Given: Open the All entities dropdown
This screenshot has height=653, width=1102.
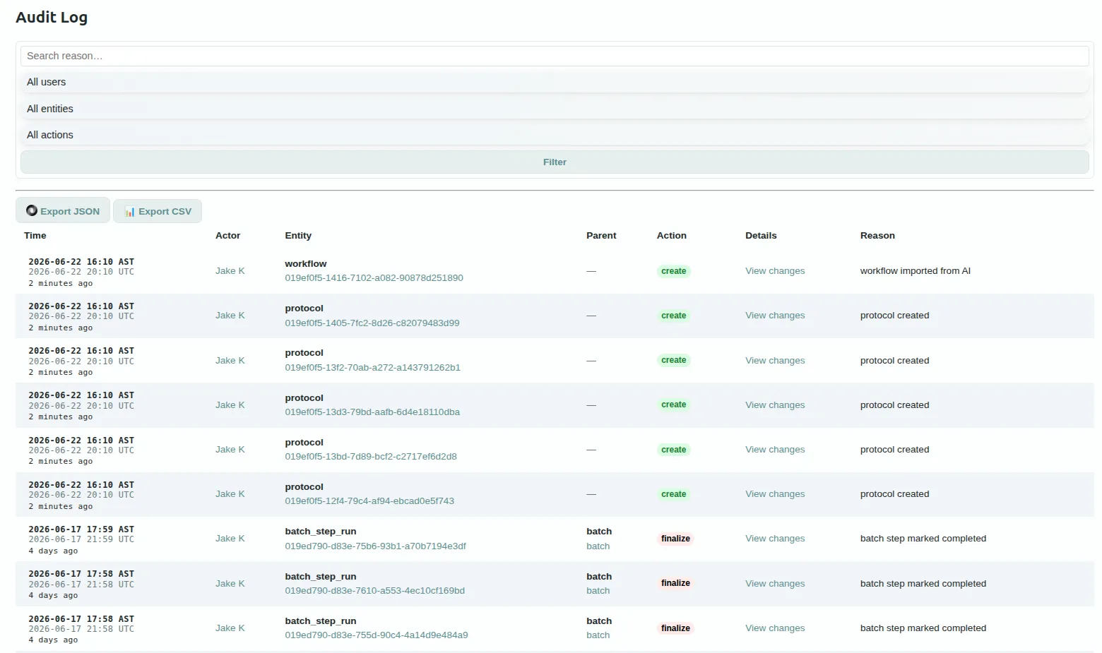Looking at the screenshot, I should coord(555,109).
